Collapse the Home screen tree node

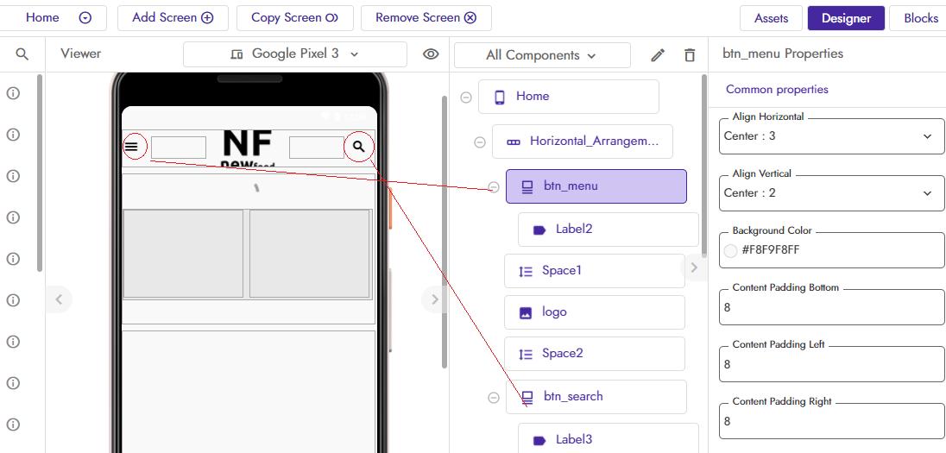466,98
